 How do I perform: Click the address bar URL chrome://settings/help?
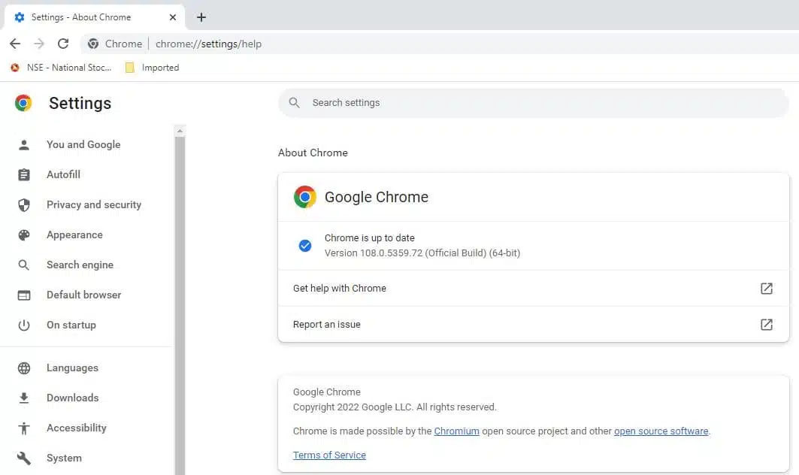[208, 44]
